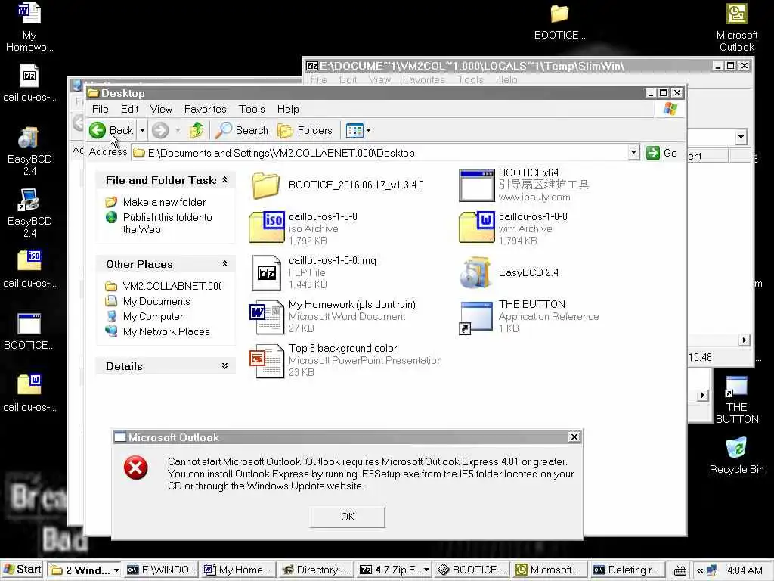This screenshot has width=774, height=581.
Task: Open the Tools menu in Desktop window
Action: 252,109
